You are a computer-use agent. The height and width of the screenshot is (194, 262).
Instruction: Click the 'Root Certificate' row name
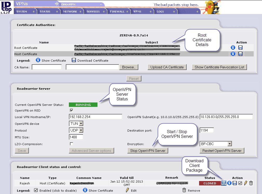tap(26, 48)
